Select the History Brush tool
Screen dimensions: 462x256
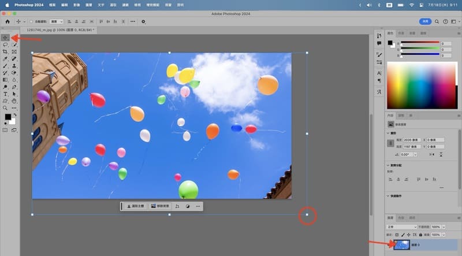pos(5,73)
